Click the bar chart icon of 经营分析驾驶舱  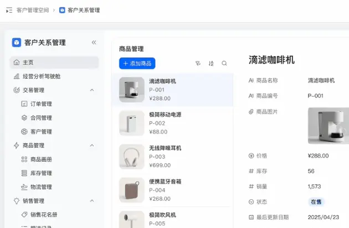tap(17, 76)
